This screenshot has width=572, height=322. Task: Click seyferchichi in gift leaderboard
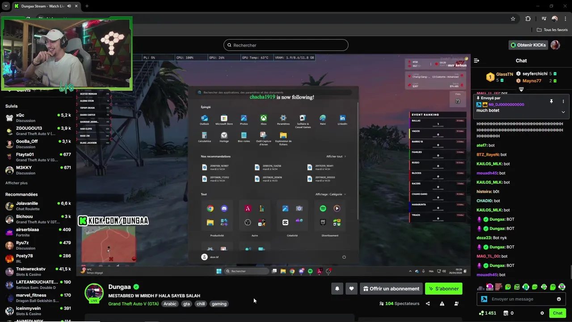(x=535, y=74)
